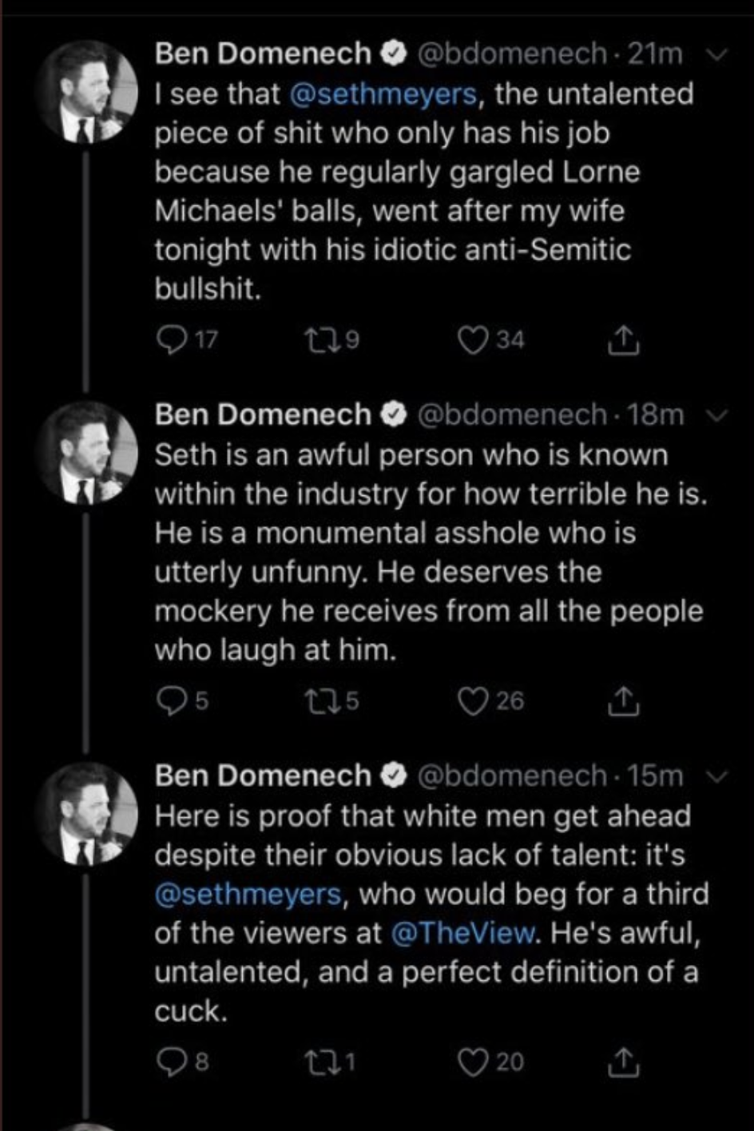Retweet the 15m tweet
Viewport: 754px width, 1131px height.
pyautogui.click(x=318, y=1061)
